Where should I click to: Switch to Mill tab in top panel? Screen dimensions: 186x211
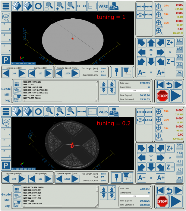[x=7, y=95]
